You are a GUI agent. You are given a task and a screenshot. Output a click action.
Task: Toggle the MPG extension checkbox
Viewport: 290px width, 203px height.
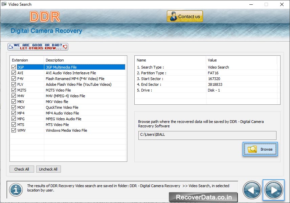coord(14,119)
